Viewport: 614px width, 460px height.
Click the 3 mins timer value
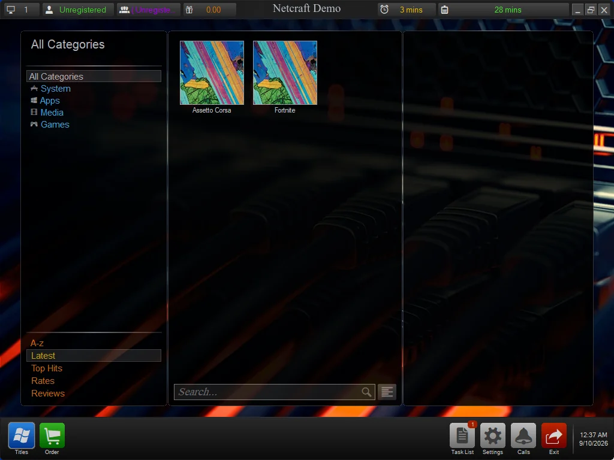(x=411, y=10)
